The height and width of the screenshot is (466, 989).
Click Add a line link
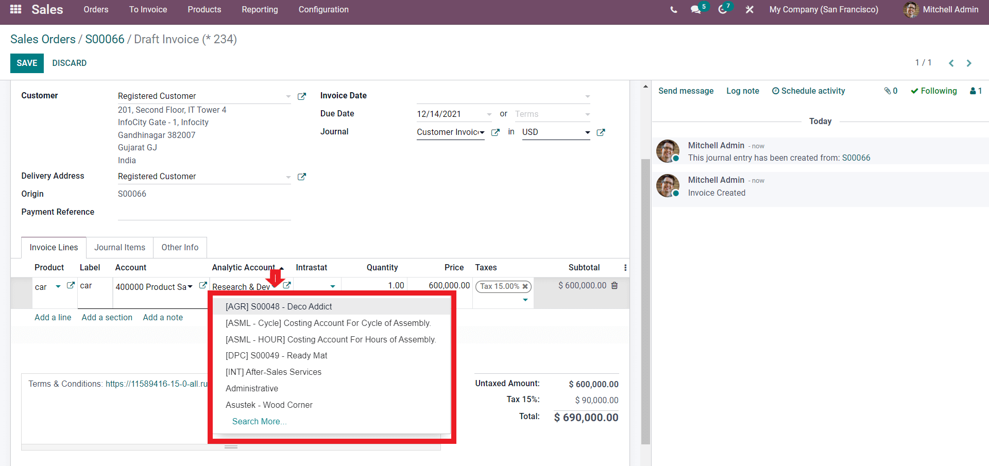pos(53,318)
